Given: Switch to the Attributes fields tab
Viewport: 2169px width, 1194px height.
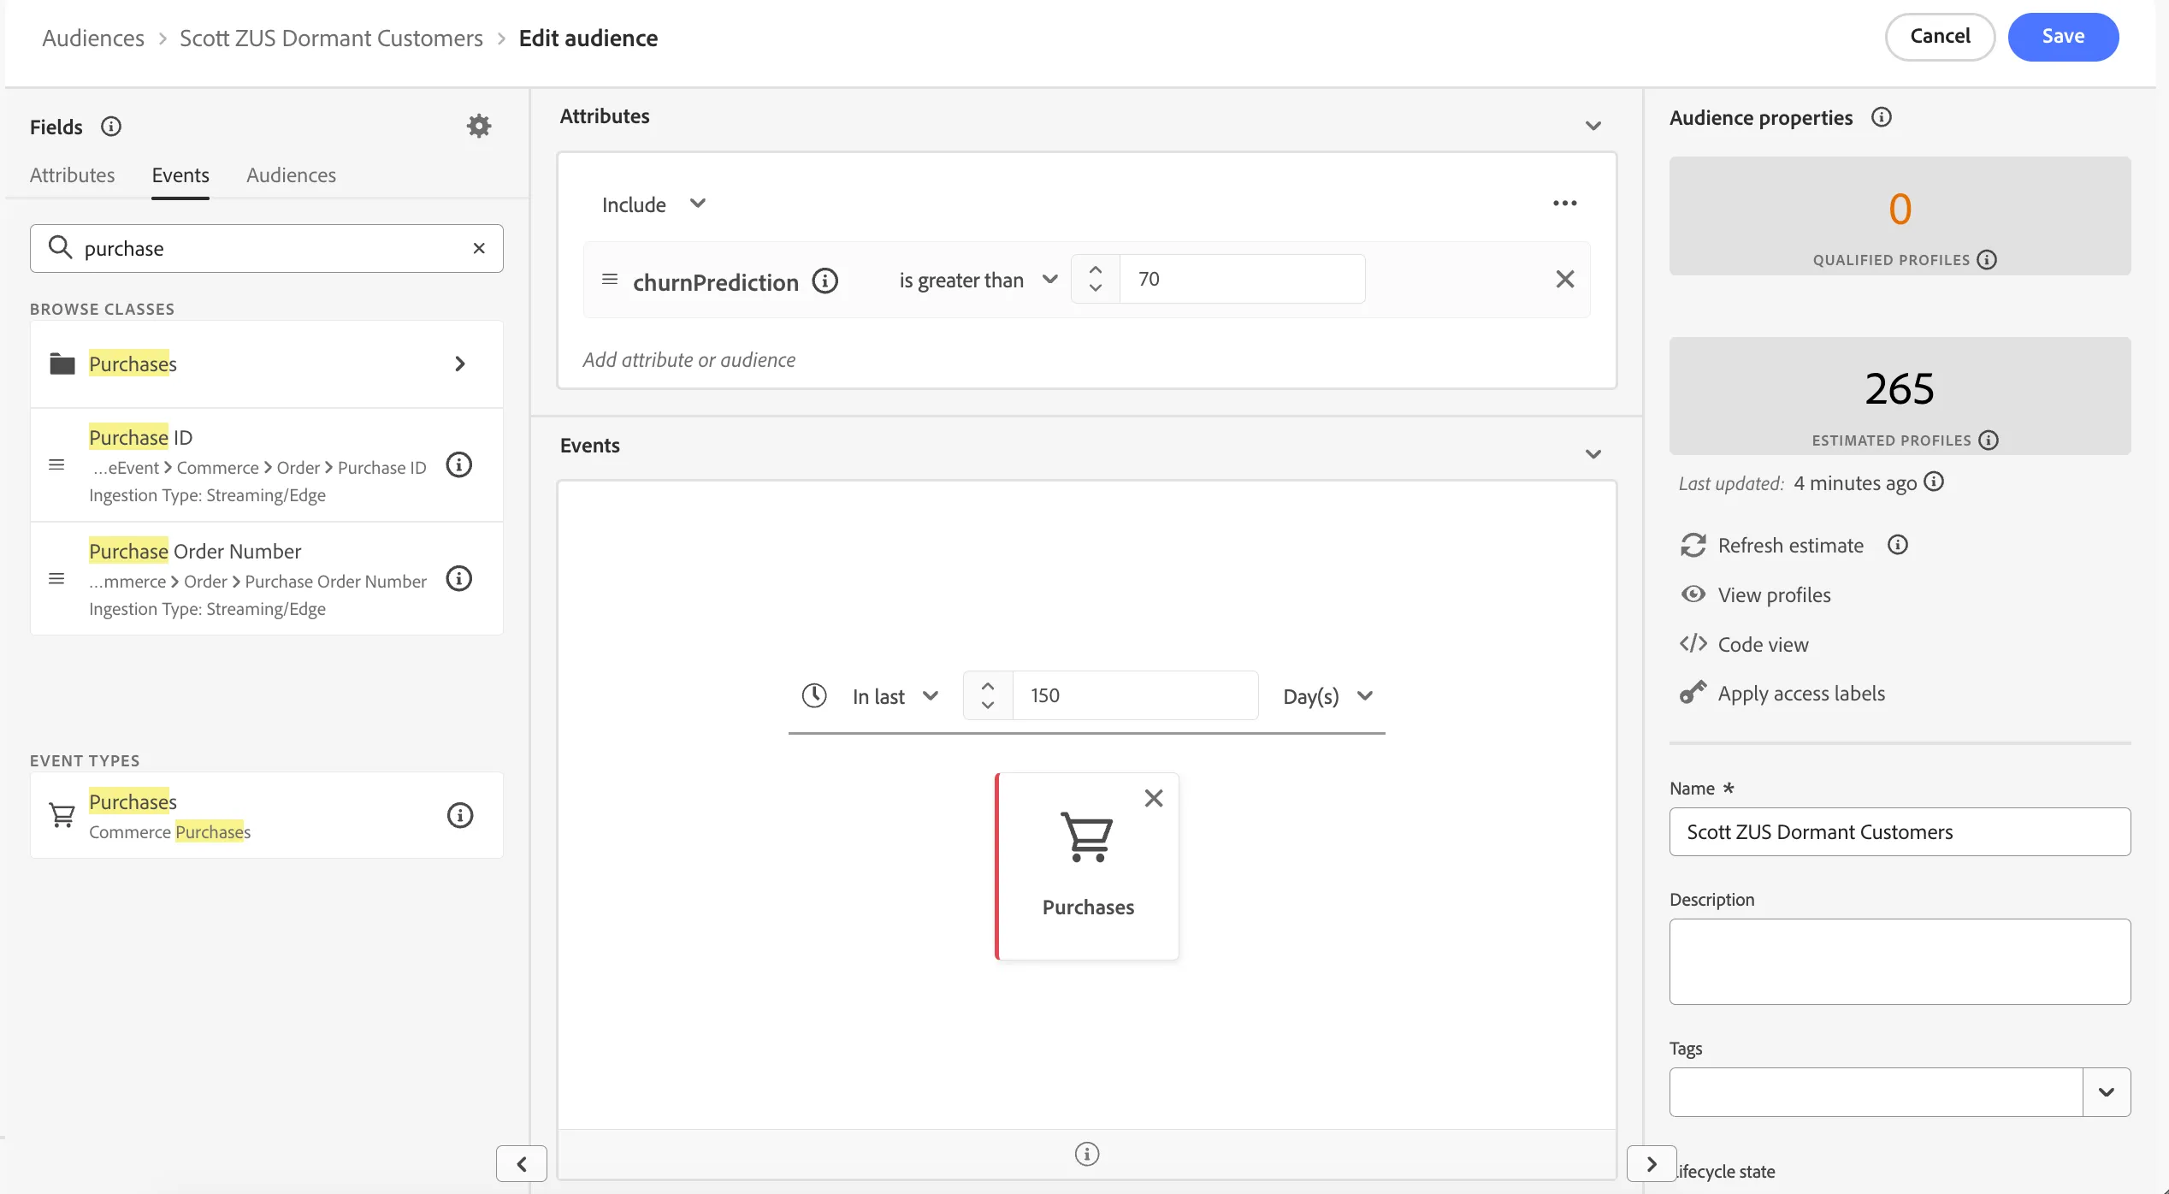Looking at the screenshot, I should coord(72,175).
